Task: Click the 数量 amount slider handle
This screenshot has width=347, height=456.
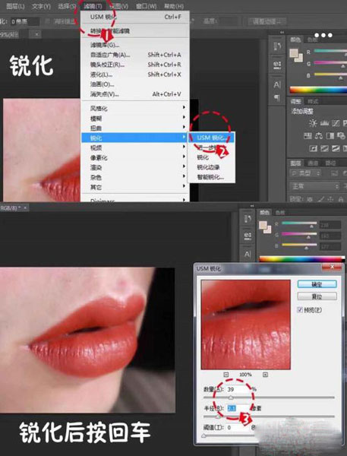Action: pos(231,397)
